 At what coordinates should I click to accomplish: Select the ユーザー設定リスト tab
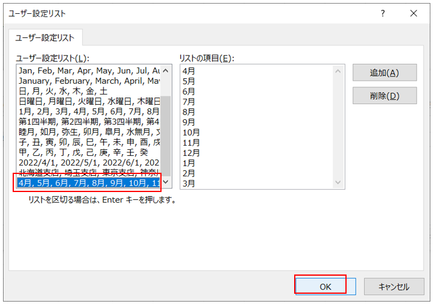click(x=45, y=38)
